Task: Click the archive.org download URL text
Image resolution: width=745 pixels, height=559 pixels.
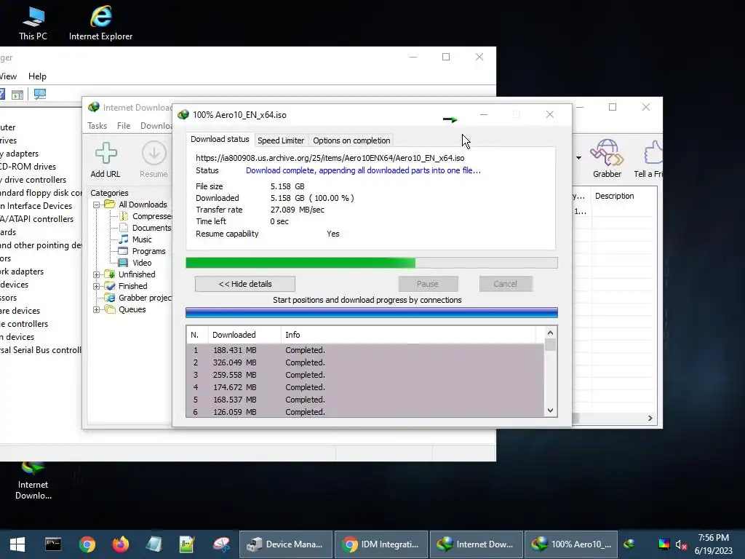Action: [x=330, y=158]
